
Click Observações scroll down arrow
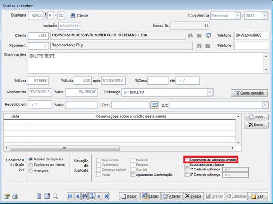(266, 70)
